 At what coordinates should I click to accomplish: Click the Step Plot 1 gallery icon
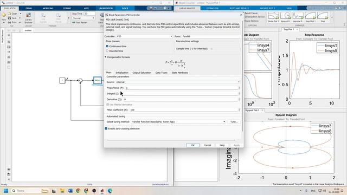[x=310, y=17]
